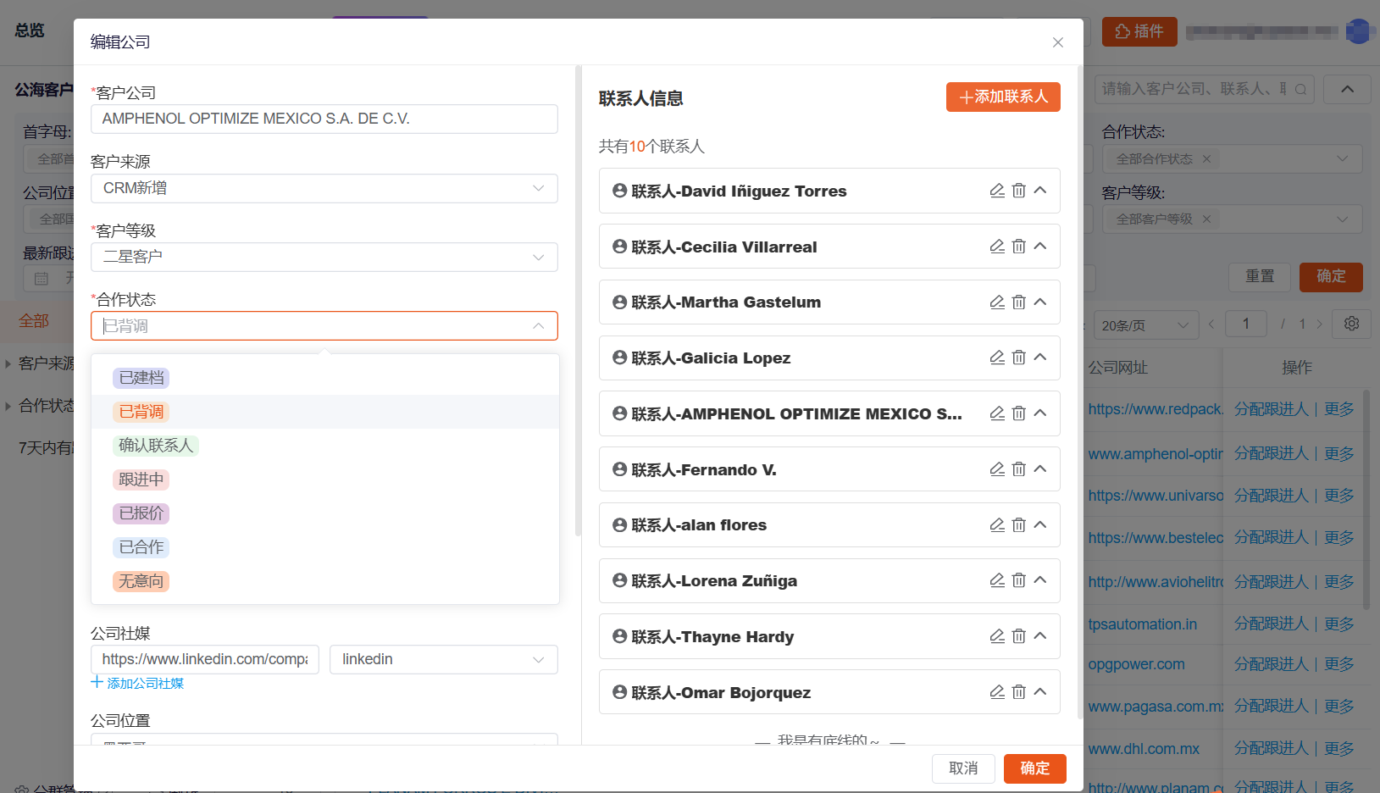Delete the Cecilia Villarreal contact
Image resolution: width=1380 pixels, height=793 pixels.
click(1018, 246)
